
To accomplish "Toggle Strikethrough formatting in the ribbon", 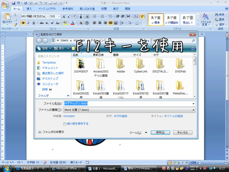I will 42,23.
